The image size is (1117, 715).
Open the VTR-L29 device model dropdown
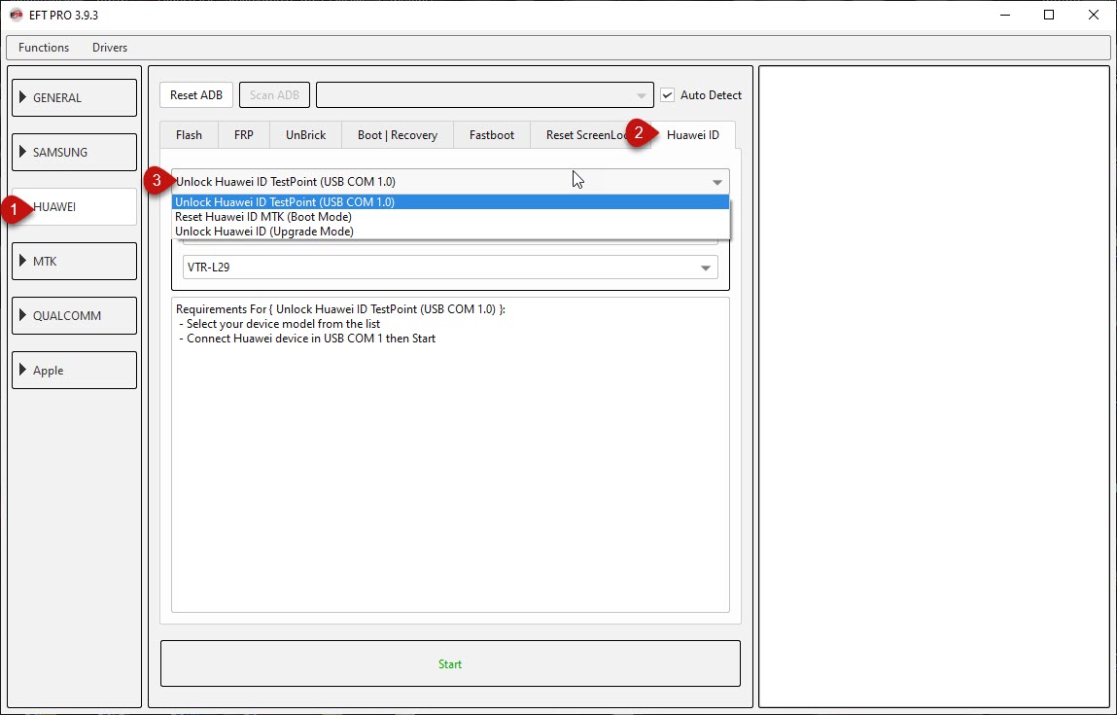tap(450, 268)
